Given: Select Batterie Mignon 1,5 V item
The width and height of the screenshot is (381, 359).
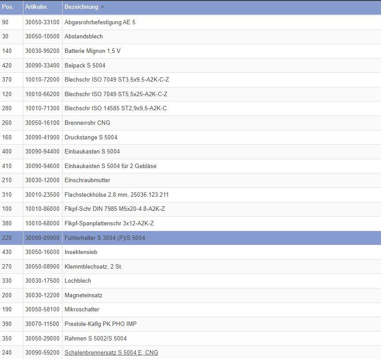Looking at the screenshot, I should click(x=93, y=51).
